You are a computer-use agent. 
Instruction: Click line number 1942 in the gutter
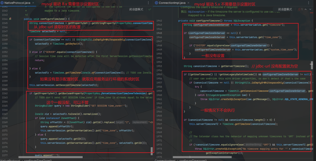point(159,21)
